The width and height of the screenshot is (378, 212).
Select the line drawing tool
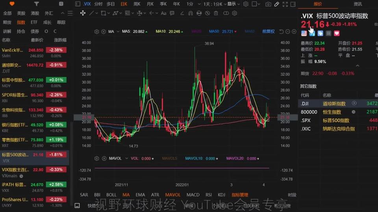point(91,13)
